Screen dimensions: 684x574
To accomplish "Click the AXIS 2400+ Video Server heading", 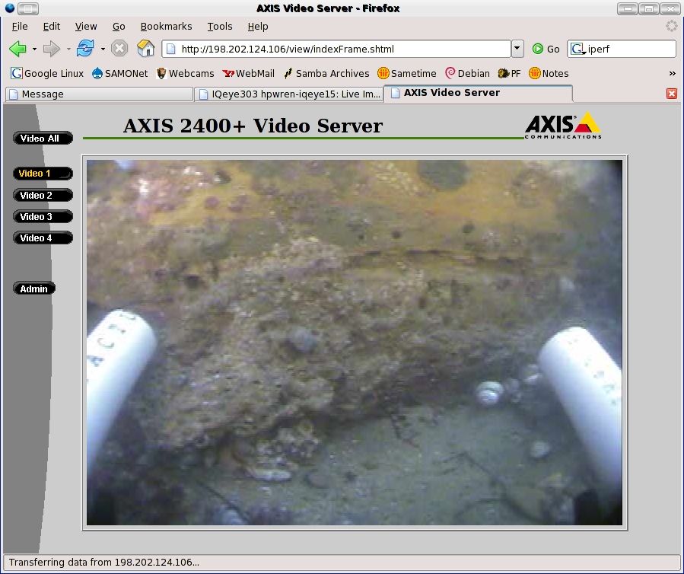I will pyautogui.click(x=253, y=126).
